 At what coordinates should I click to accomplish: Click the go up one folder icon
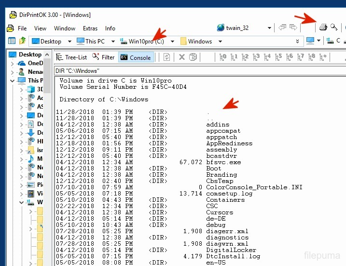(x=22, y=41)
